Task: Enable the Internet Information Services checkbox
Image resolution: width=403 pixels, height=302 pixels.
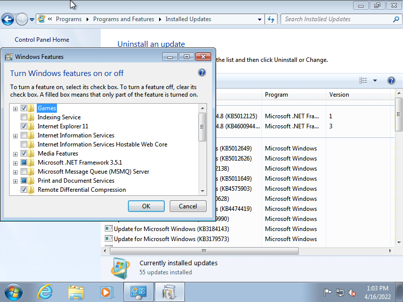Action: pos(24,135)
